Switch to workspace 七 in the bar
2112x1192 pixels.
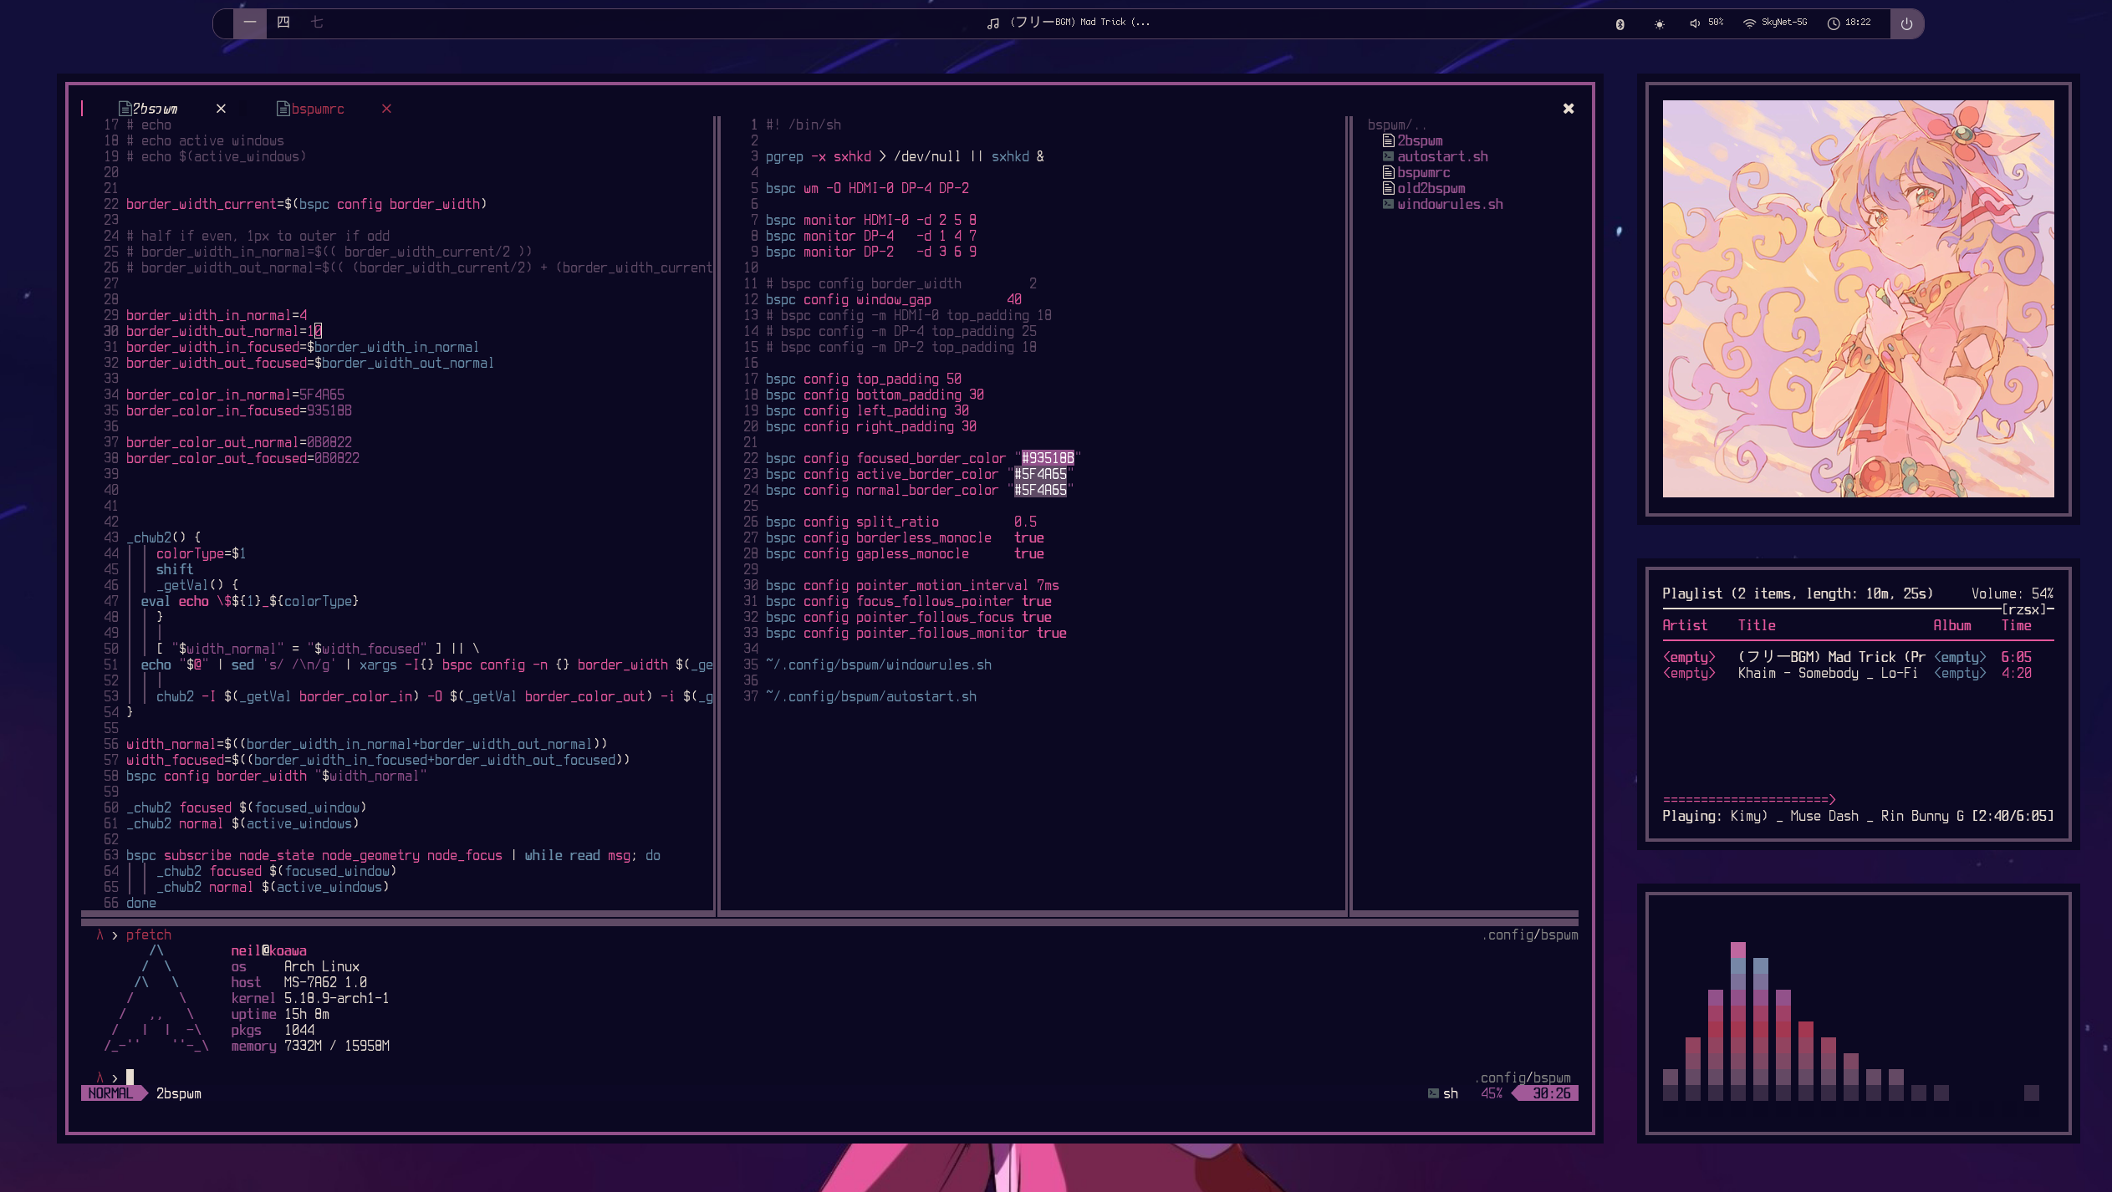pos(317,23)
